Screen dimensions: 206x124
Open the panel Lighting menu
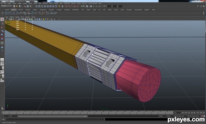17,17
